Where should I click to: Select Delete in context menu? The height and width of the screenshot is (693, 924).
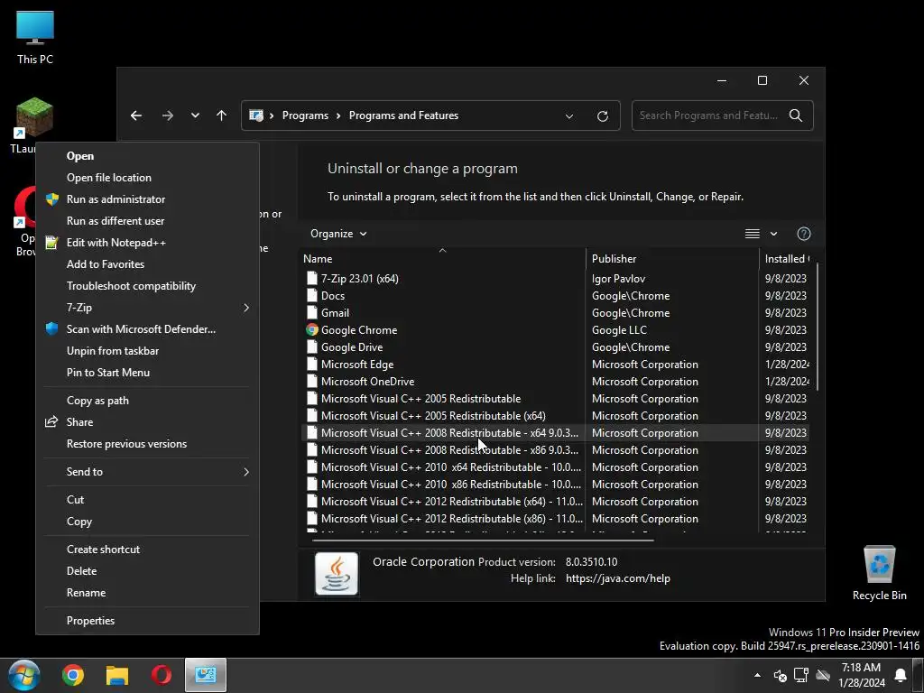click(x=147, y=571)
